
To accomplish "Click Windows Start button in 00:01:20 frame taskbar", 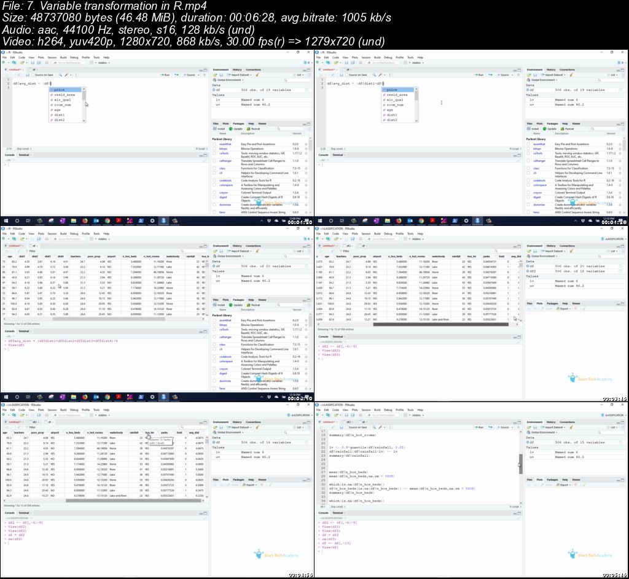I will (6, 220).
